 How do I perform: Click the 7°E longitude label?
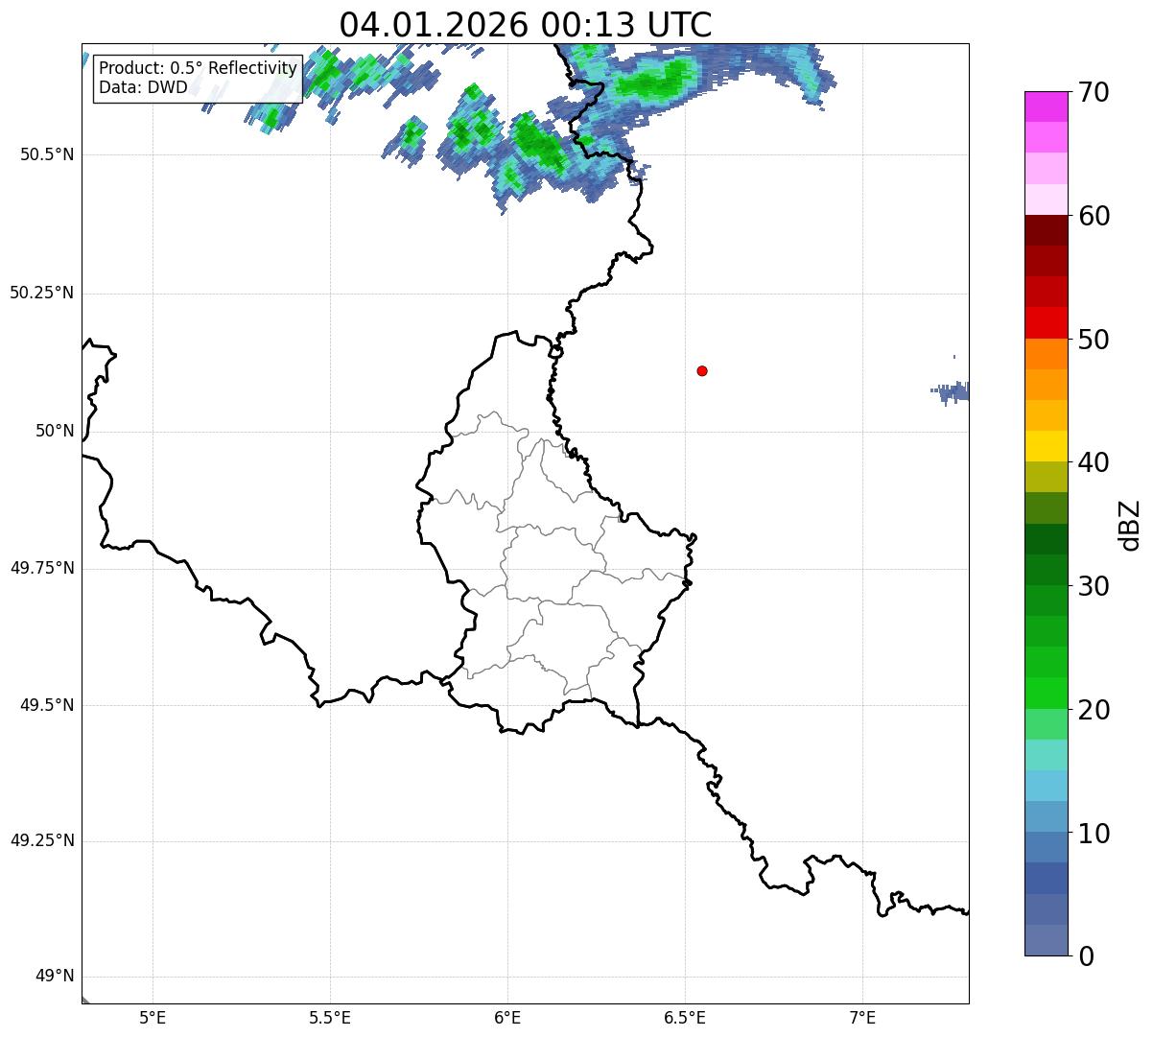(x=862, y=1017)
